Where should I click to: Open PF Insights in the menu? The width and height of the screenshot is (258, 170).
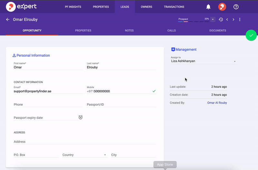click(x=73, y=7)
